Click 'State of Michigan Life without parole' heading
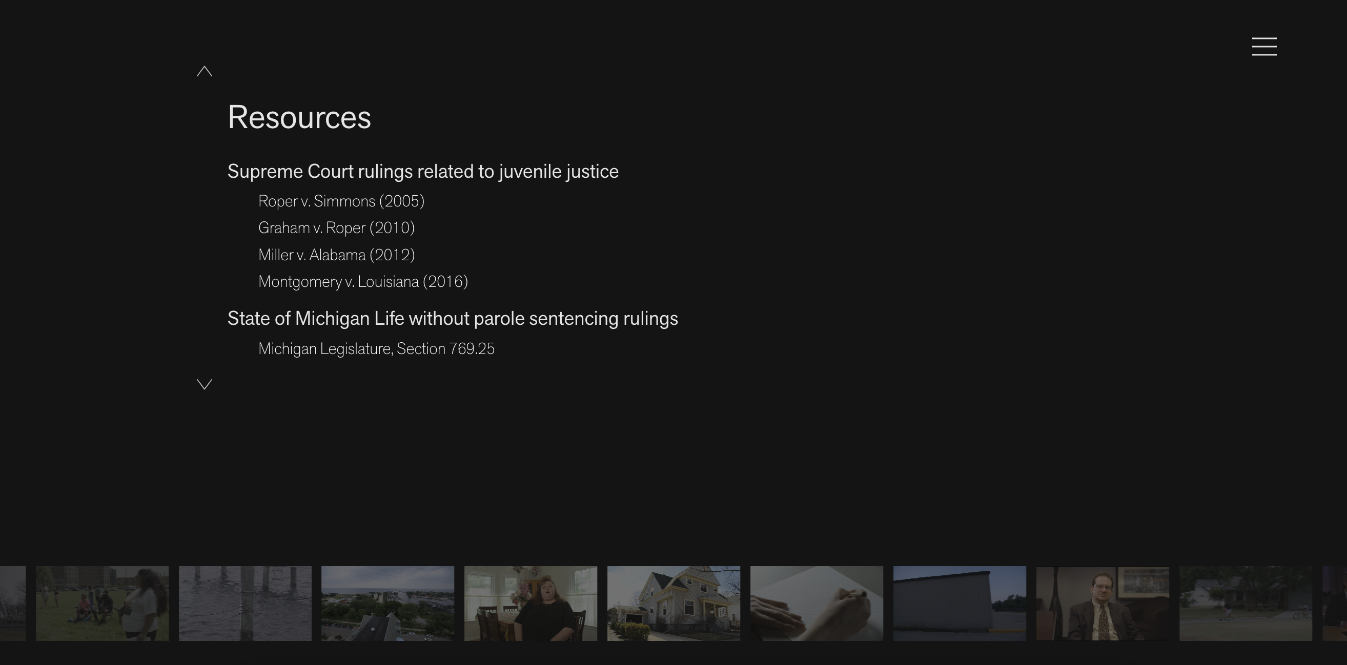This screenshot has height=665, width=1347. [x=453, y=318]
